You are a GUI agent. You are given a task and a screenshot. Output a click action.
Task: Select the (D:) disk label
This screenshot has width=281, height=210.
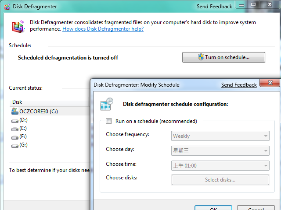pyautogui.click(x=23, y=120)
